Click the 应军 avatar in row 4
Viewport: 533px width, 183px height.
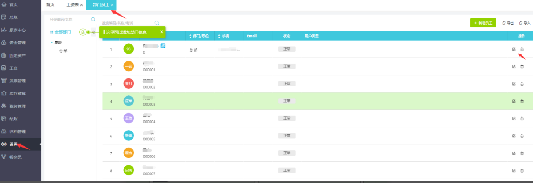click(x=129, y=101)
